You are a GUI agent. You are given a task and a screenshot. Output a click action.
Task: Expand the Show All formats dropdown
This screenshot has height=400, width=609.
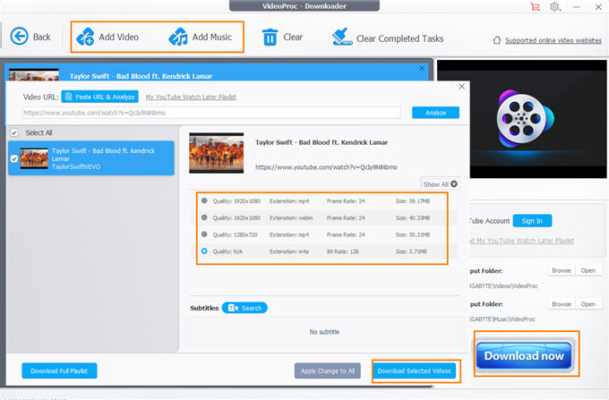pos(440,184)
